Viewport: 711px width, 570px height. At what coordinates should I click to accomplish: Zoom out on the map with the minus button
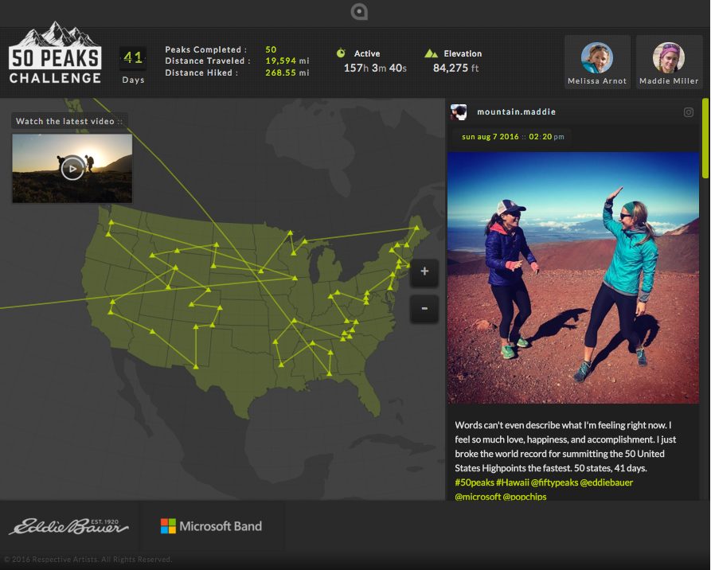pyautogui.click(x=424, y=309)
